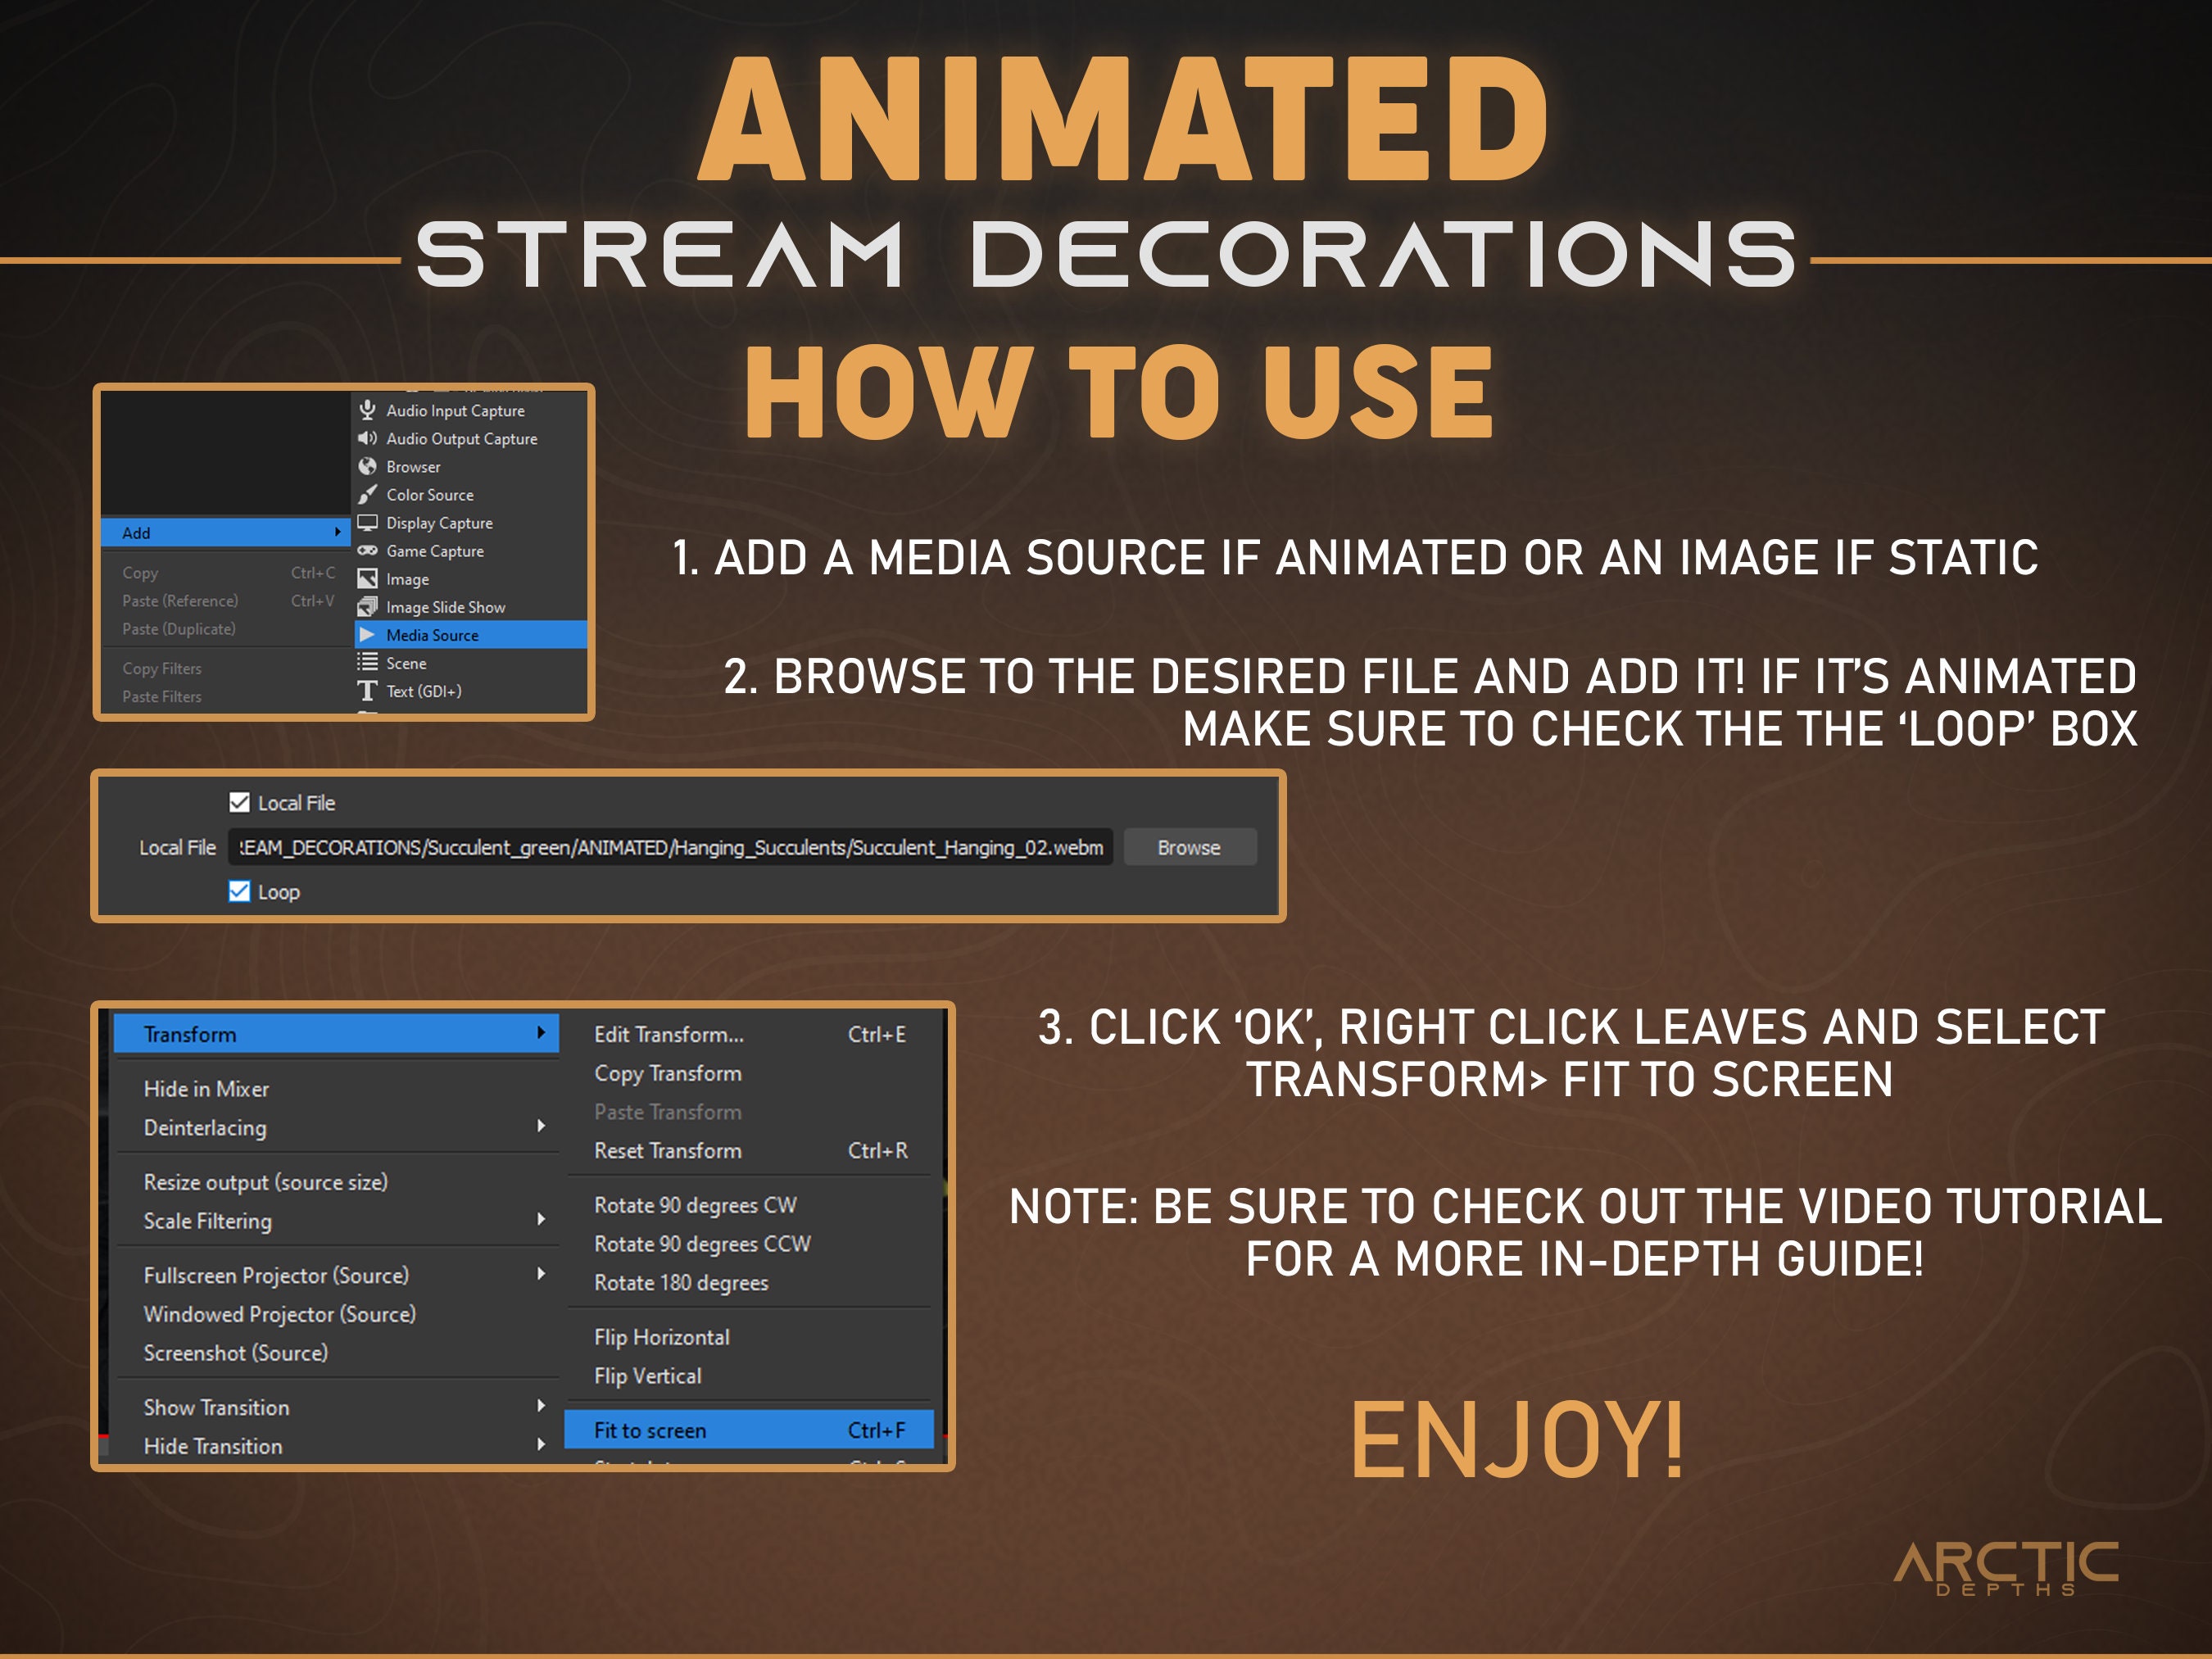Enable the Loop checkbox
The image size is (2212, 1659).
point(239,891)
